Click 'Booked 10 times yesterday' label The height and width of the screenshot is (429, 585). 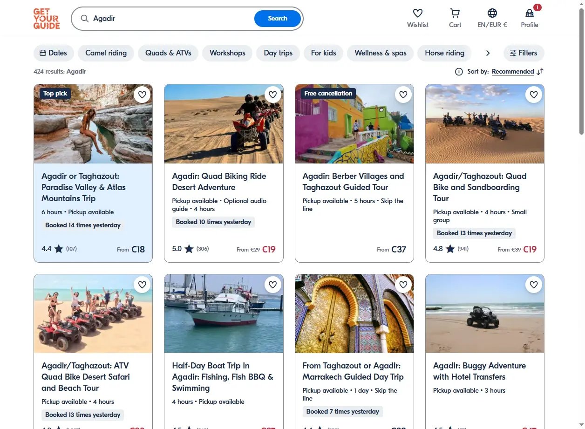213,222
